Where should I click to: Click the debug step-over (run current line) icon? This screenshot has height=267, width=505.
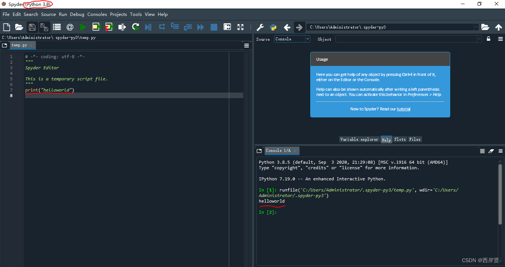pyautogui.click(x=162, y=27)
